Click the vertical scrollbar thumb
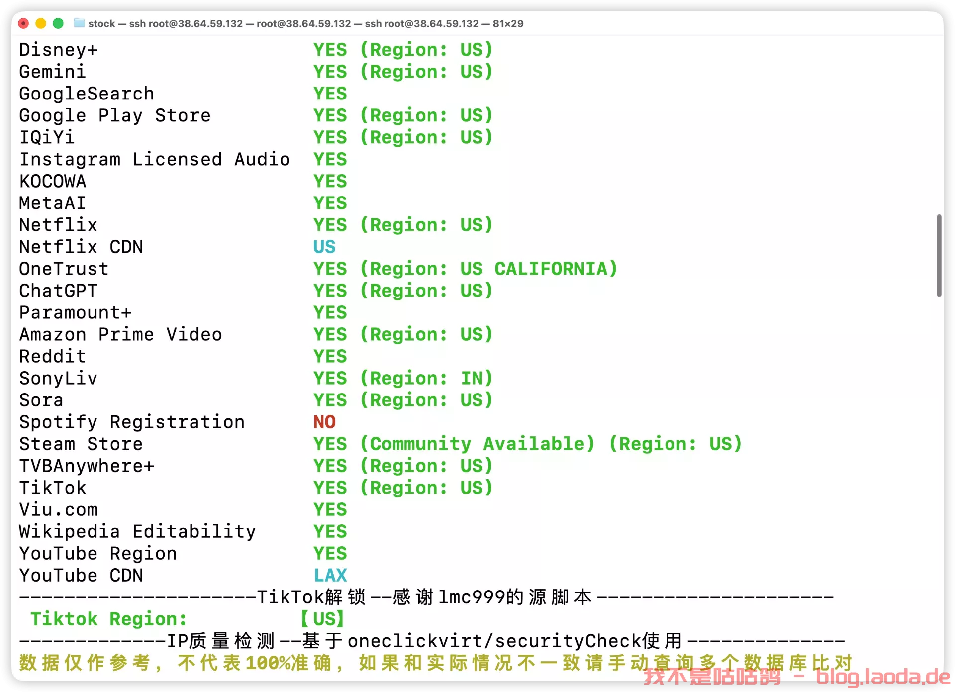 click(x=939, y=255)
